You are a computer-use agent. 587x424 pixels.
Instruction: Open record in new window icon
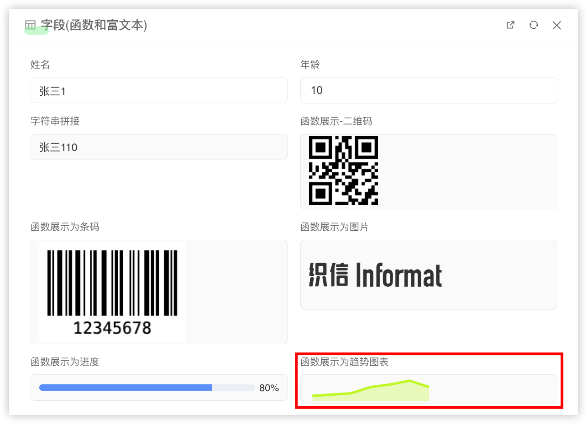tap(511, 25)
